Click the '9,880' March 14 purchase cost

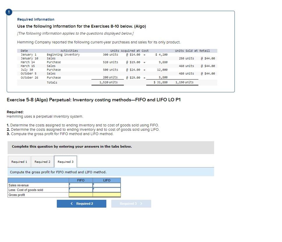pyautogui.click(x=163, y=62)
